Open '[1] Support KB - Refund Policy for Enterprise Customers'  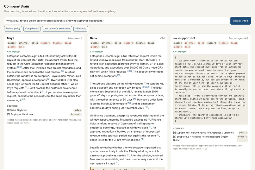203,133
